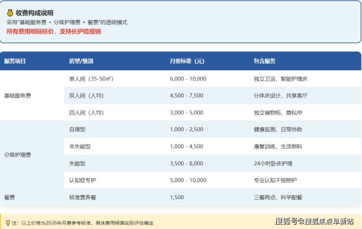Click the 基础服务费 category cell
Screen dimensions: 362x229
tap(18, 96)
